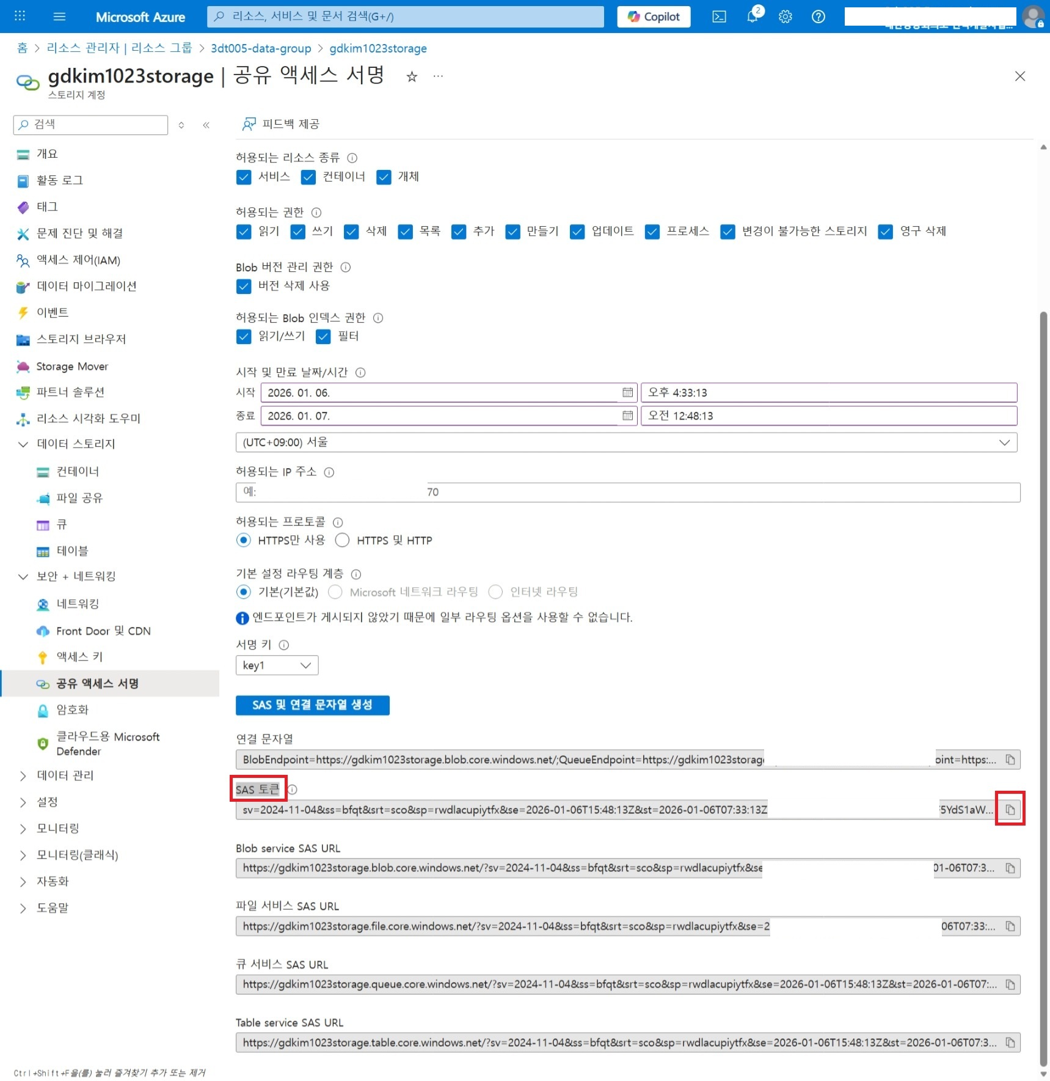Show info for allowed protocols (허용되는 프로토콜)
Screen dimensions: 1050x1081
[x=338, y=522]
